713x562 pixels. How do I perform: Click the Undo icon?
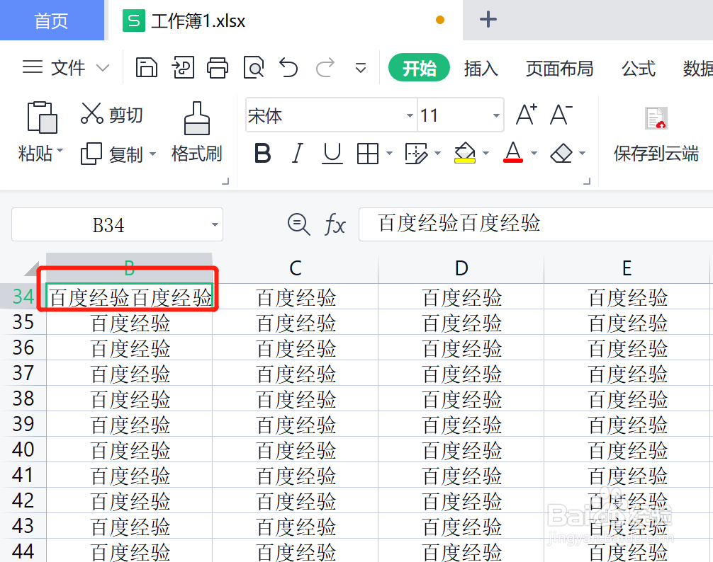pyautogui.click(x=288, y=68)
